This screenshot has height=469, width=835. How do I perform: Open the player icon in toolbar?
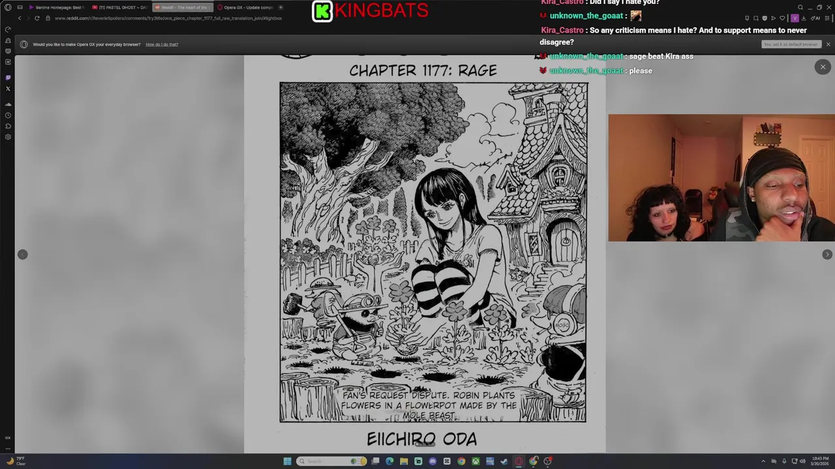coord(773,18)
